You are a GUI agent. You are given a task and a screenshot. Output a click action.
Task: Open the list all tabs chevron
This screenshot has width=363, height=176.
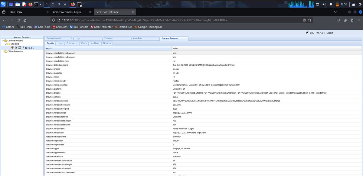[335, 12]
